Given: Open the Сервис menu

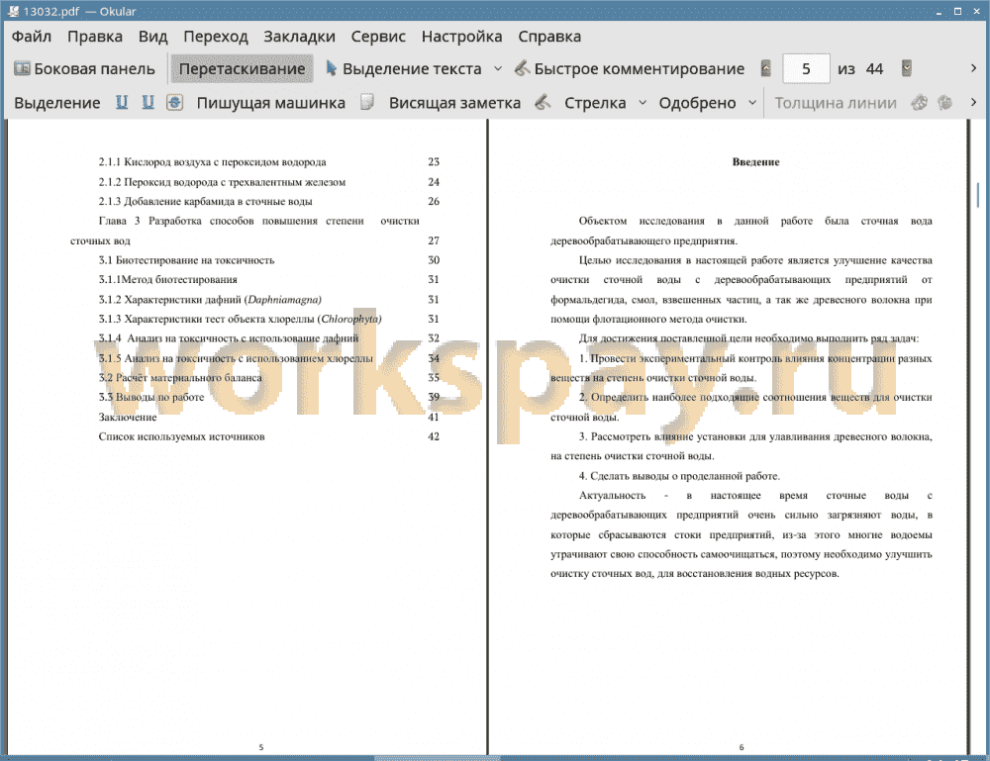Looking at the screenshot, I should 378,37.
